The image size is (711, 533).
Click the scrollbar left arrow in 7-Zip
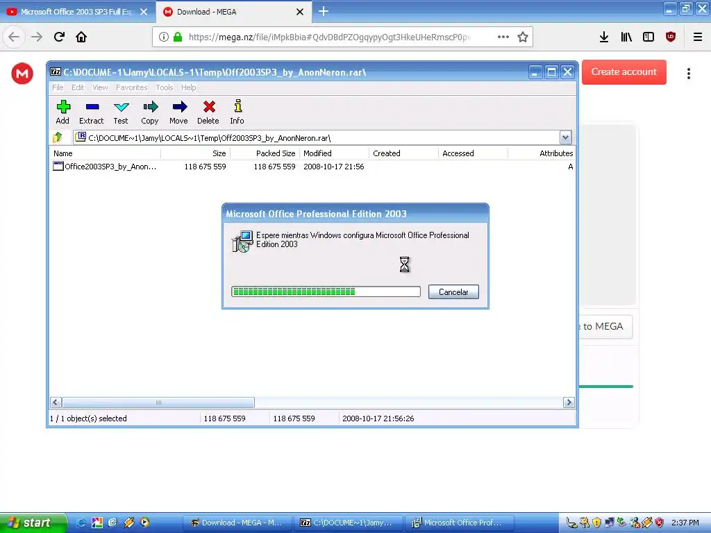pyautogui.click(x=56, y=403)
